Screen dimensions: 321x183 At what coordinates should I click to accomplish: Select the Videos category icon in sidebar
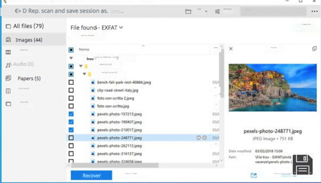pyautogui.click(x=8, y=52)
